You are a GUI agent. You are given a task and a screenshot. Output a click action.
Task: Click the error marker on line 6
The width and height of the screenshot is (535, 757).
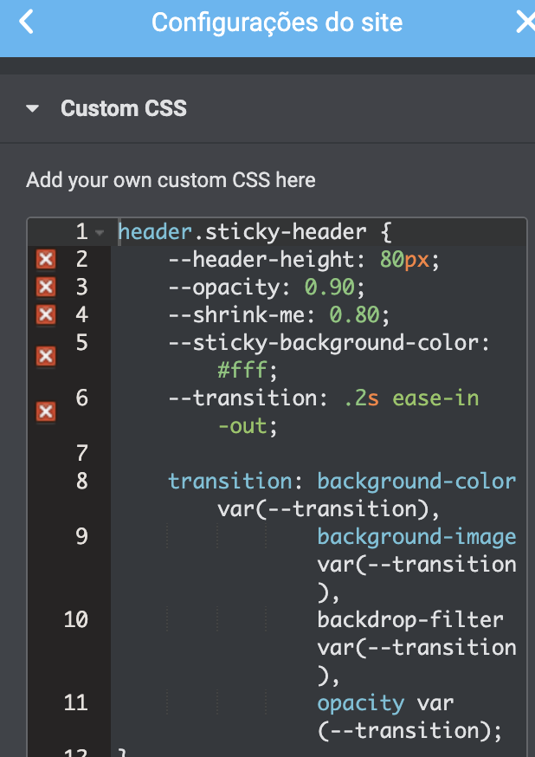(46, 412)
